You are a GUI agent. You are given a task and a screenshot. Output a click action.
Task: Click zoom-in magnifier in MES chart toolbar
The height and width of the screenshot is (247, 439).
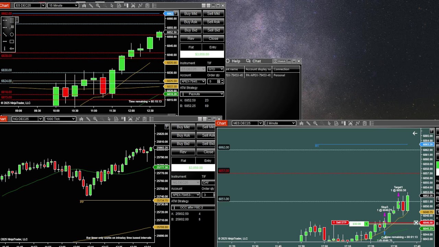click(315, 123)
